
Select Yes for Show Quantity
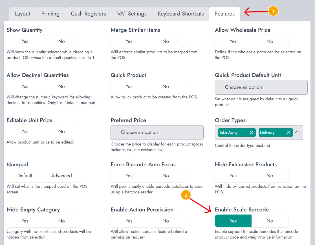coord(25,41)
